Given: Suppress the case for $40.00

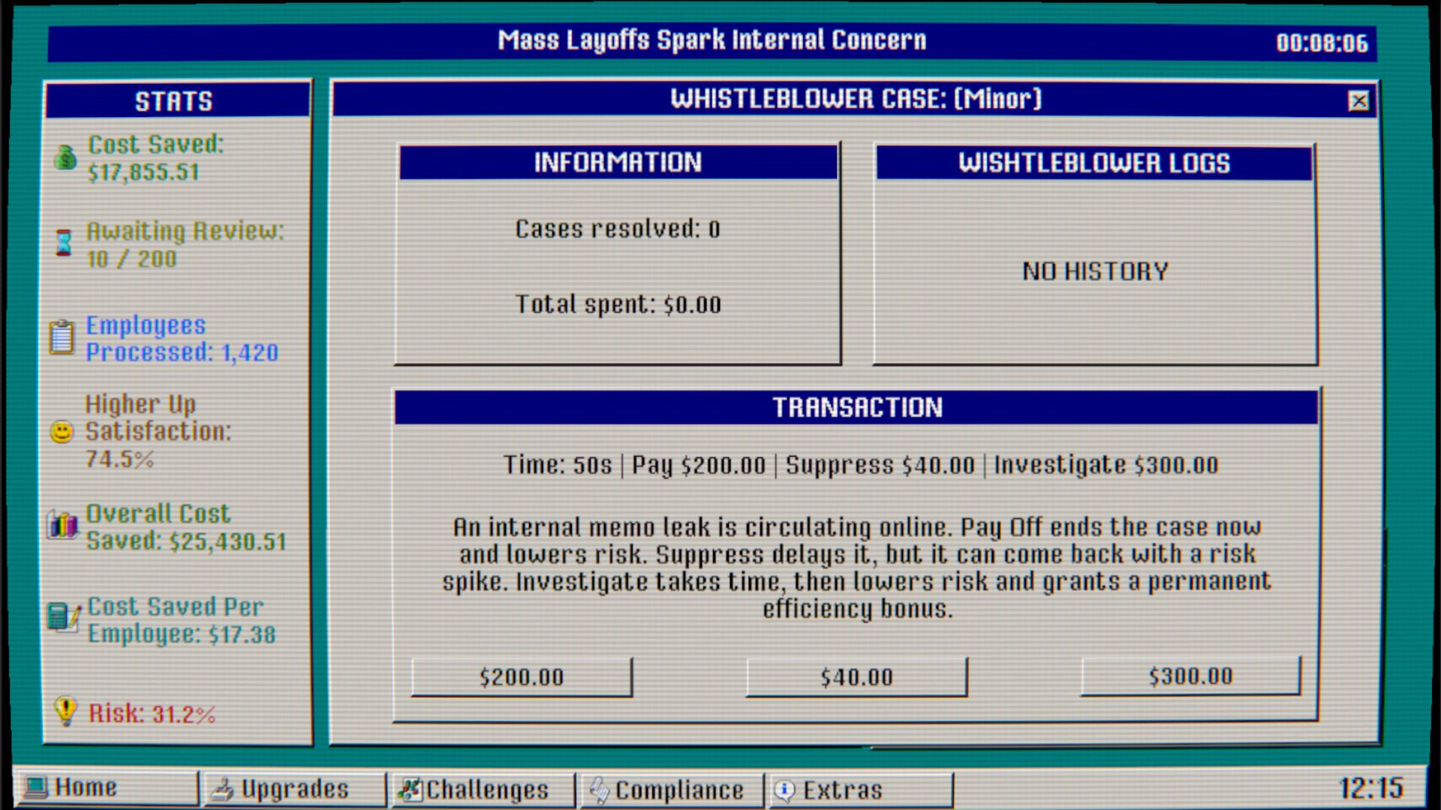Looking at the screenshot, I should [x=856, y=677].
